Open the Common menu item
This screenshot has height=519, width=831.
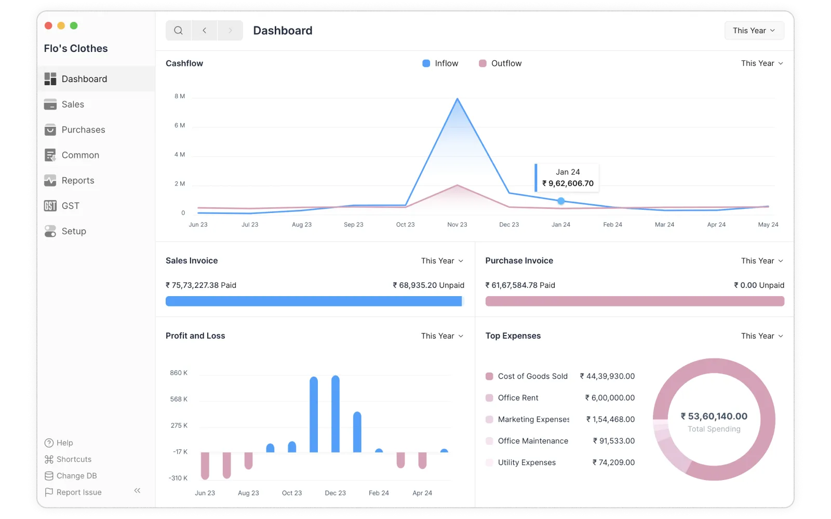pyautogui.click(x=80, y=155)
